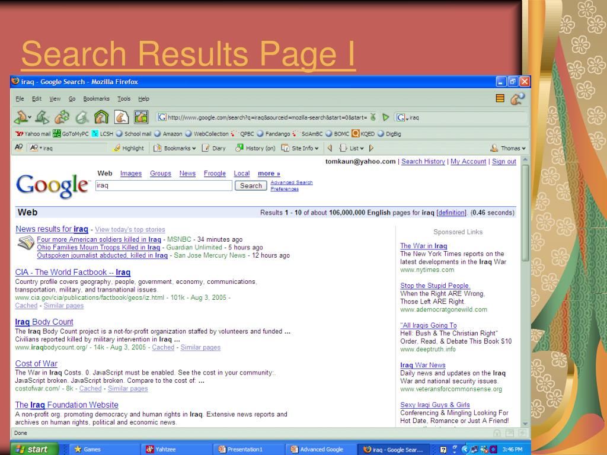
Task: Open the Amazon bookmark
Action: [x=168, y=134]
